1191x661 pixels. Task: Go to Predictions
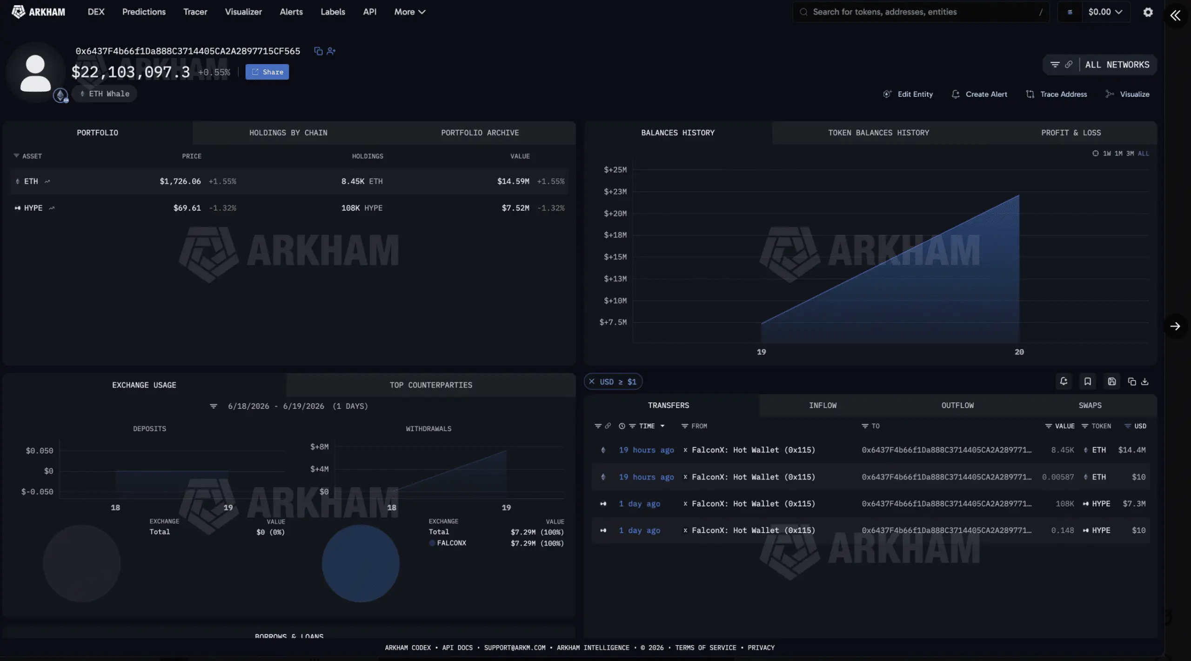(144, 12)
